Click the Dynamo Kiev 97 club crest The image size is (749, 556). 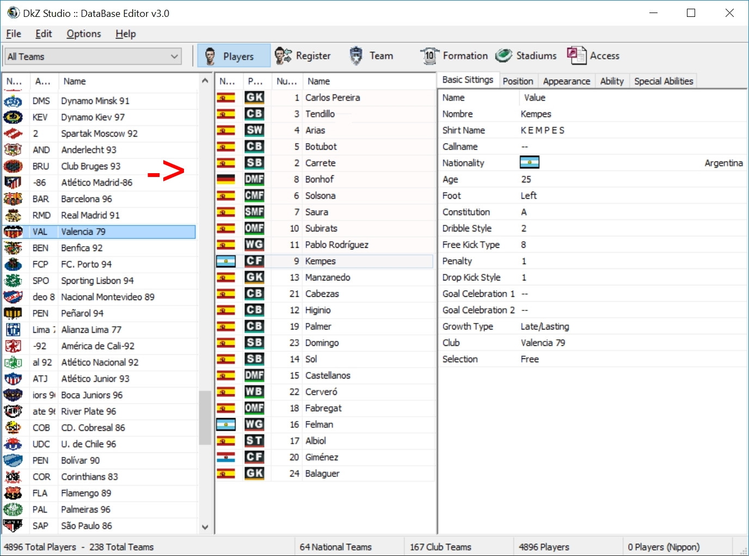(x=13, y=117)
